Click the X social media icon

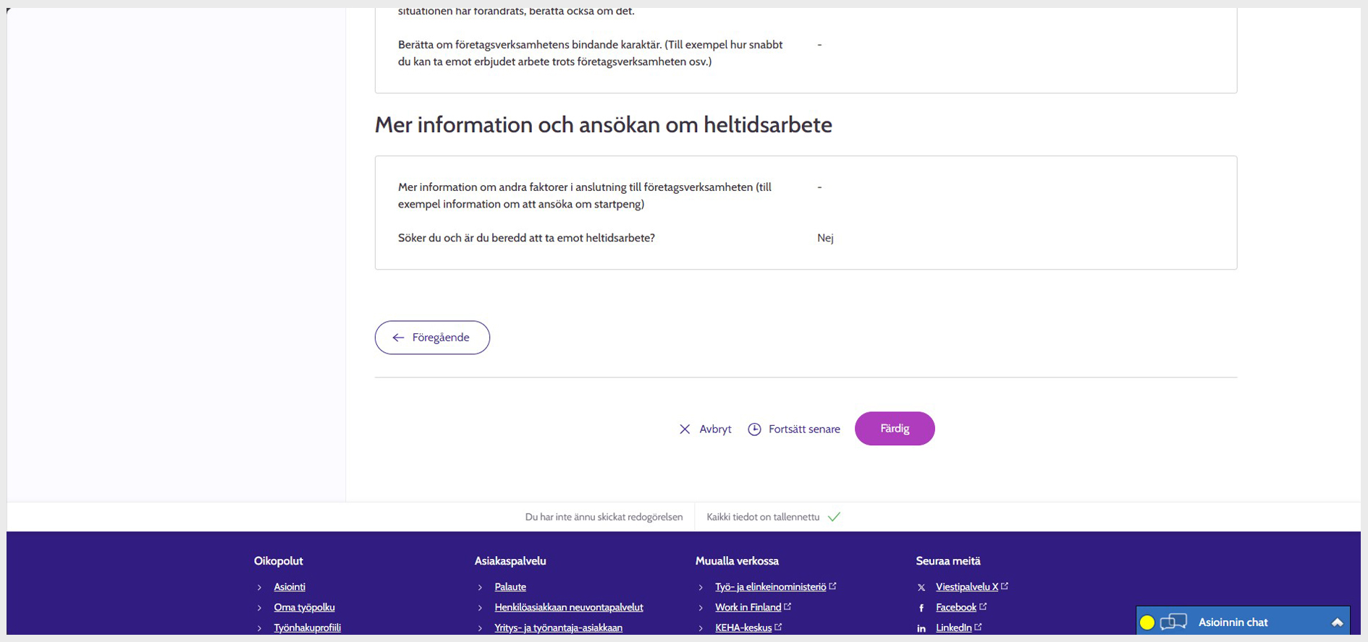click(921, 588)
